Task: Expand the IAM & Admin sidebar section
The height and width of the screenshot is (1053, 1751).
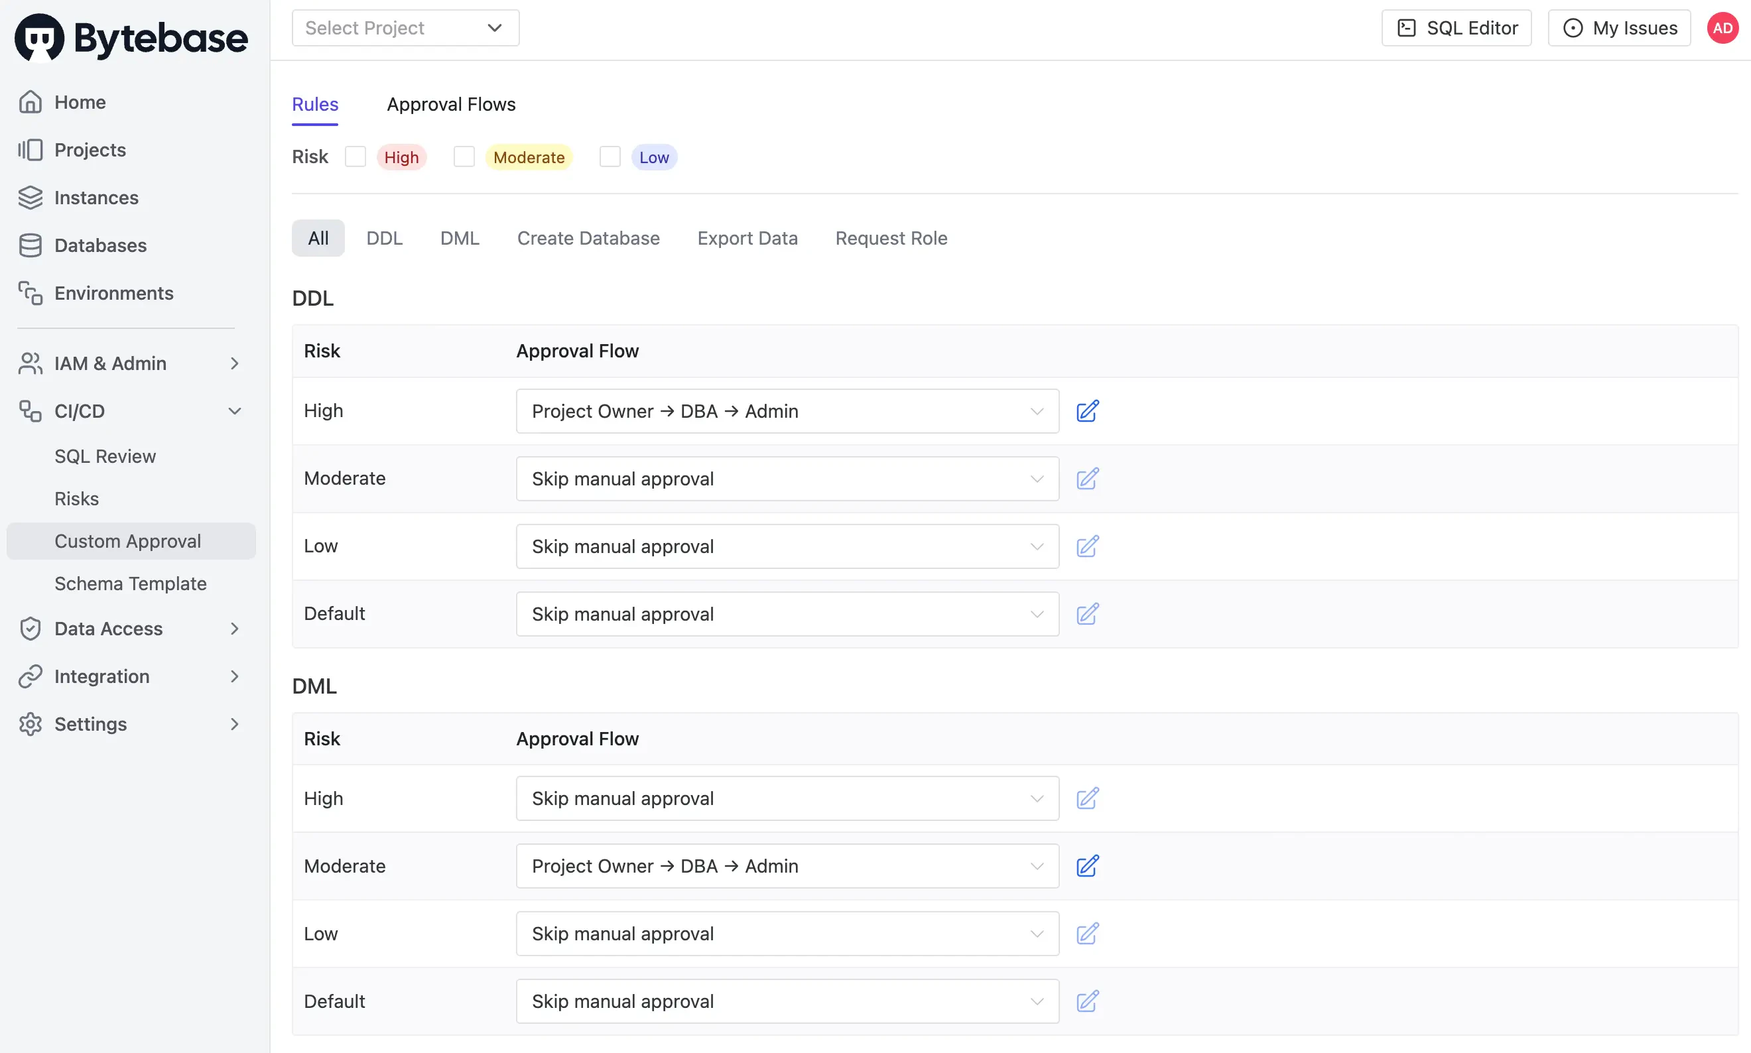Action: pos(131,363)
